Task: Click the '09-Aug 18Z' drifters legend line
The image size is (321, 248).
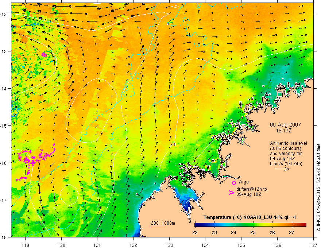Action: [x=249, y=194]
